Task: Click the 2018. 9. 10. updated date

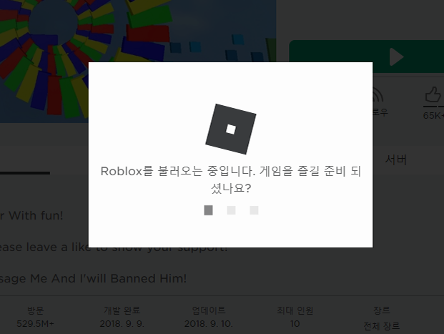Action: coord(209,323)
